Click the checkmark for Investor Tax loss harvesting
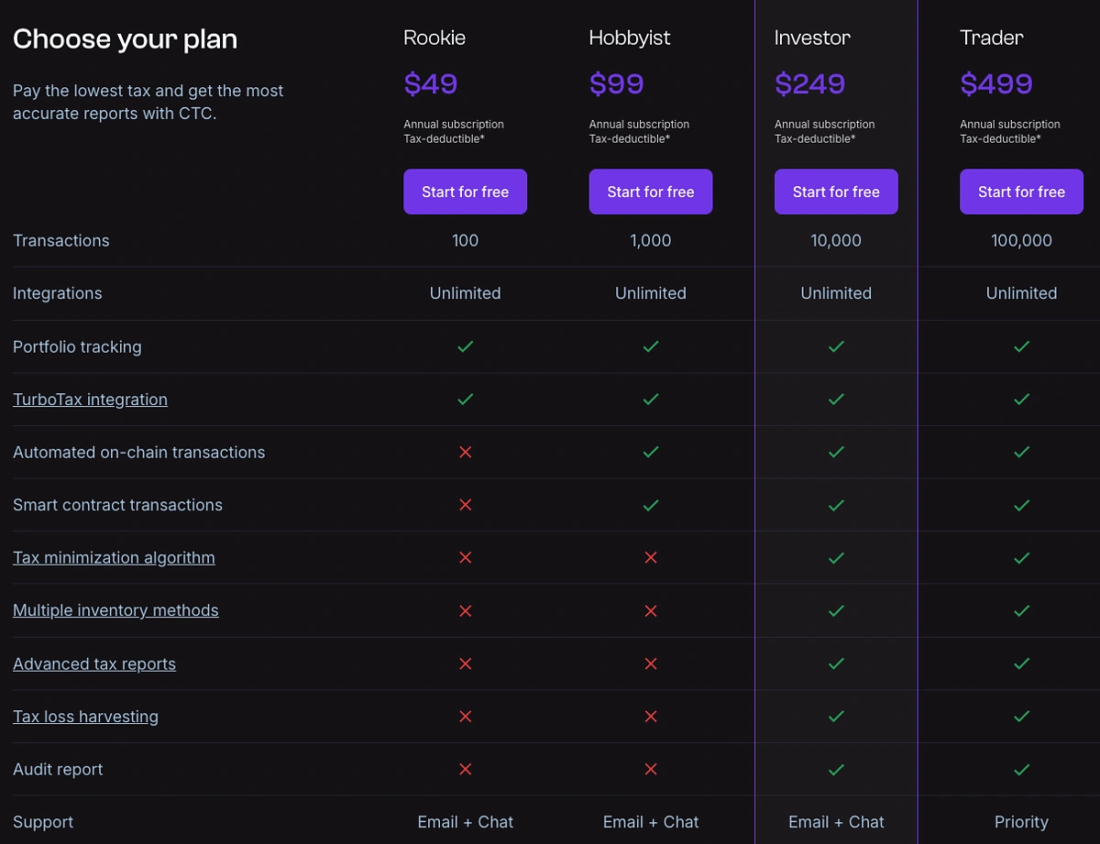 (x=836, y=716)
